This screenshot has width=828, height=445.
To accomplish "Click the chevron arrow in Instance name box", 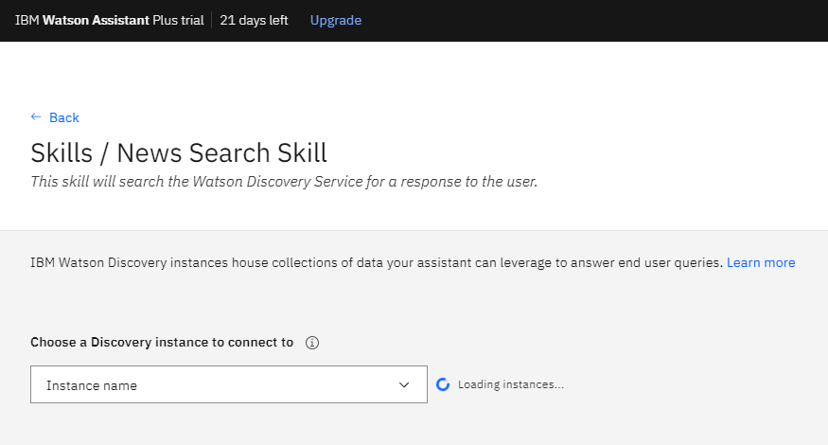I will pyautogui.click(x=404, y=384).
